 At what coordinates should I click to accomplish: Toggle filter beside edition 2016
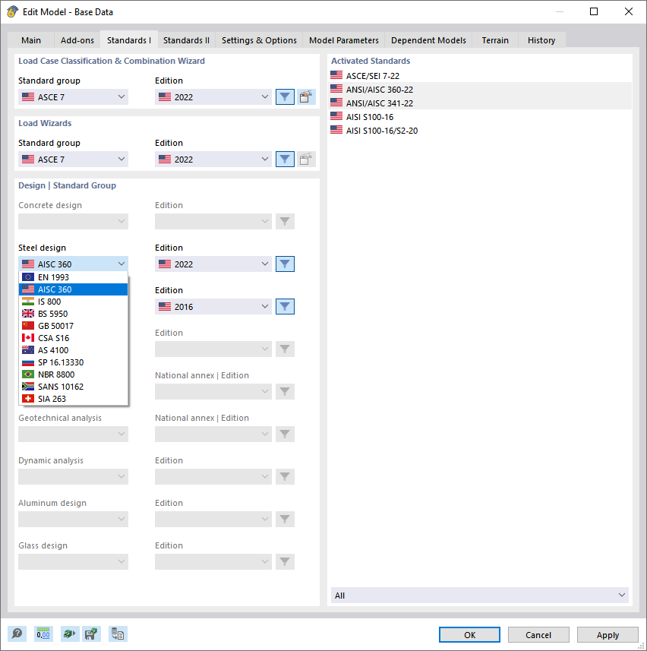pos(285,307)
